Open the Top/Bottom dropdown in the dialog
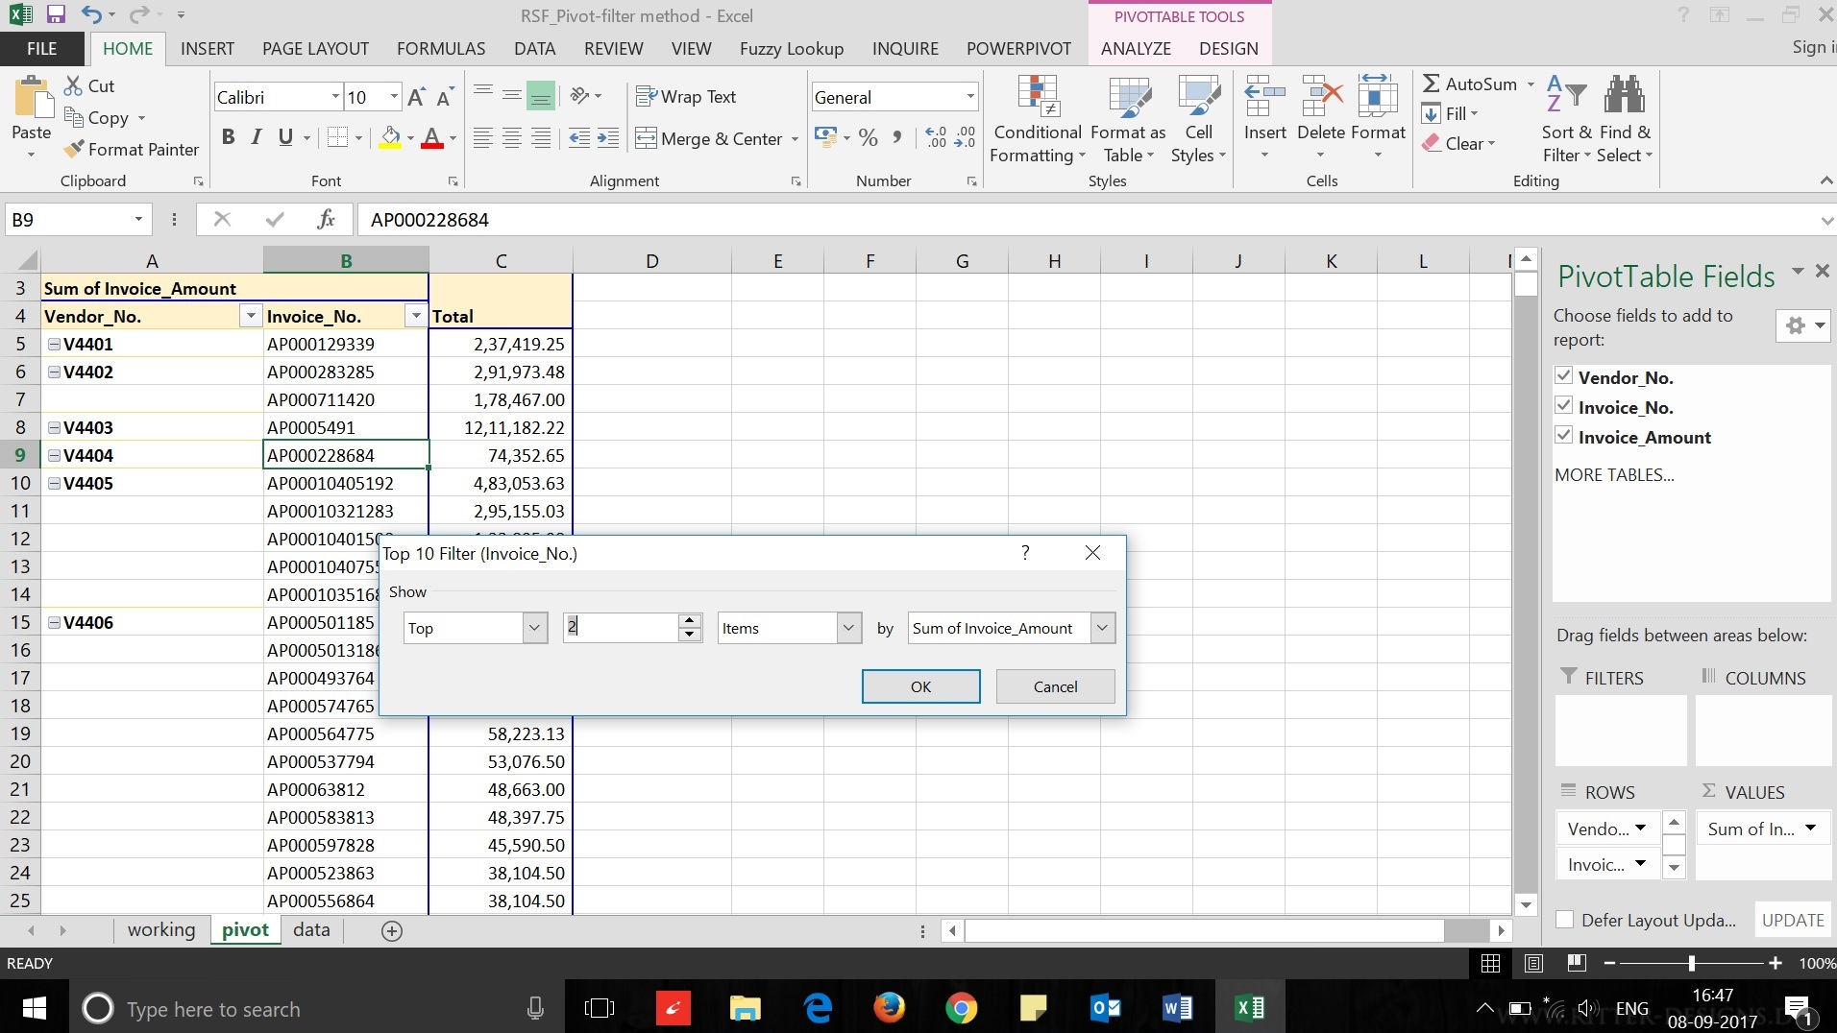Image resolution: width=1837 pixels, height=1033 pixels. click(x=535, y=628)
